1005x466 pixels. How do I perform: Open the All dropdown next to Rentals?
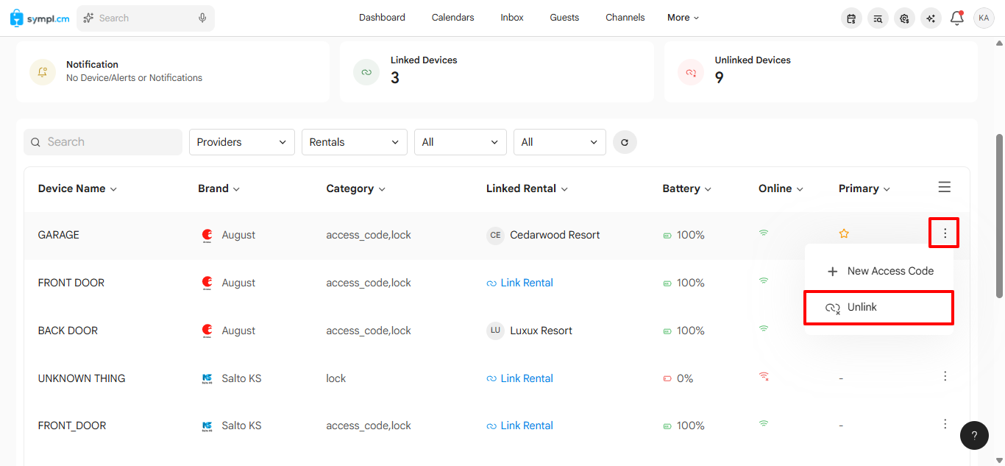pyautogui.click(x=461, y=142)
